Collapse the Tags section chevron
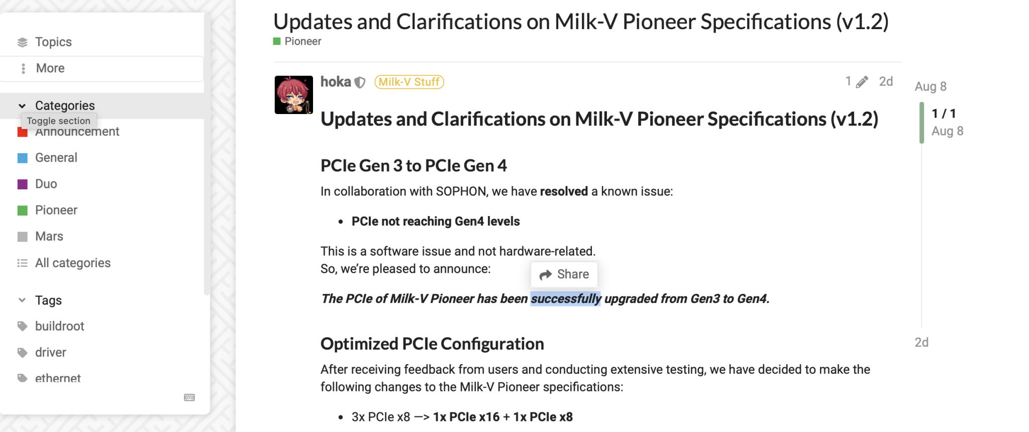This screenshot has height=432, width=1029. click(22, 300)
